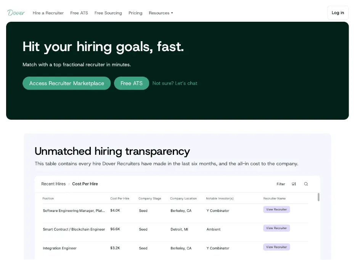
Task: Click the Cost Per Hire column header
Action: click(x=119, y=199)
